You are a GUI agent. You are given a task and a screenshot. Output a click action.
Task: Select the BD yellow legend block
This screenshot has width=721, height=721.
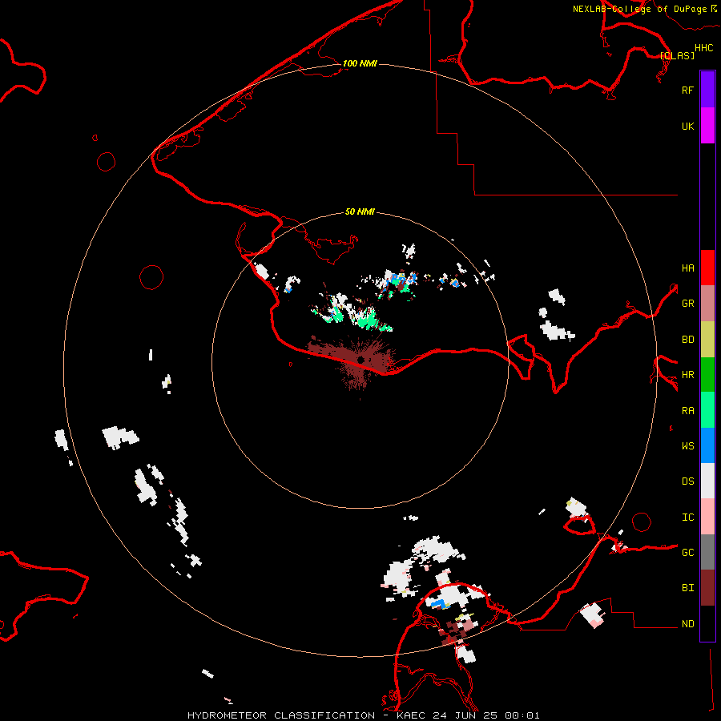click(707, 339)
